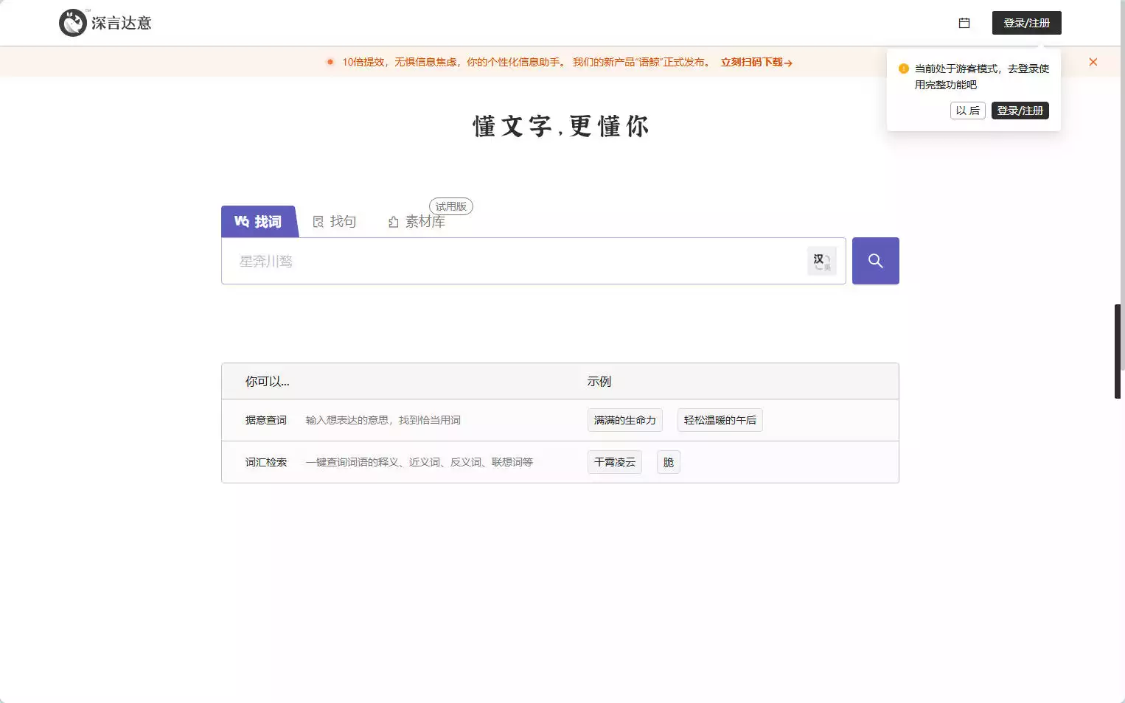1125x703 pixels.
Task: Click 登录/注册 inside the guest popup
Action: click(x=1020, y=111)
